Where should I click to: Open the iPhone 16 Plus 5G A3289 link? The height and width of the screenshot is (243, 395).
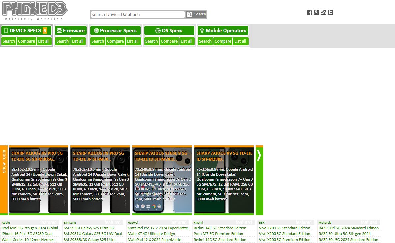28,234
